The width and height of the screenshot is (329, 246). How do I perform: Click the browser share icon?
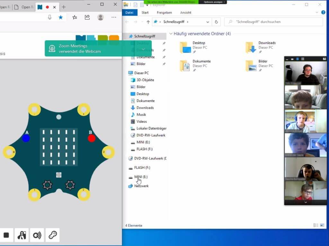point(87,17)
